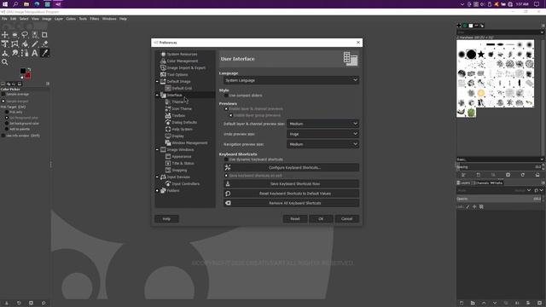Select the Text tool
This screenshot has height=307, width=546.
point(35,53)
